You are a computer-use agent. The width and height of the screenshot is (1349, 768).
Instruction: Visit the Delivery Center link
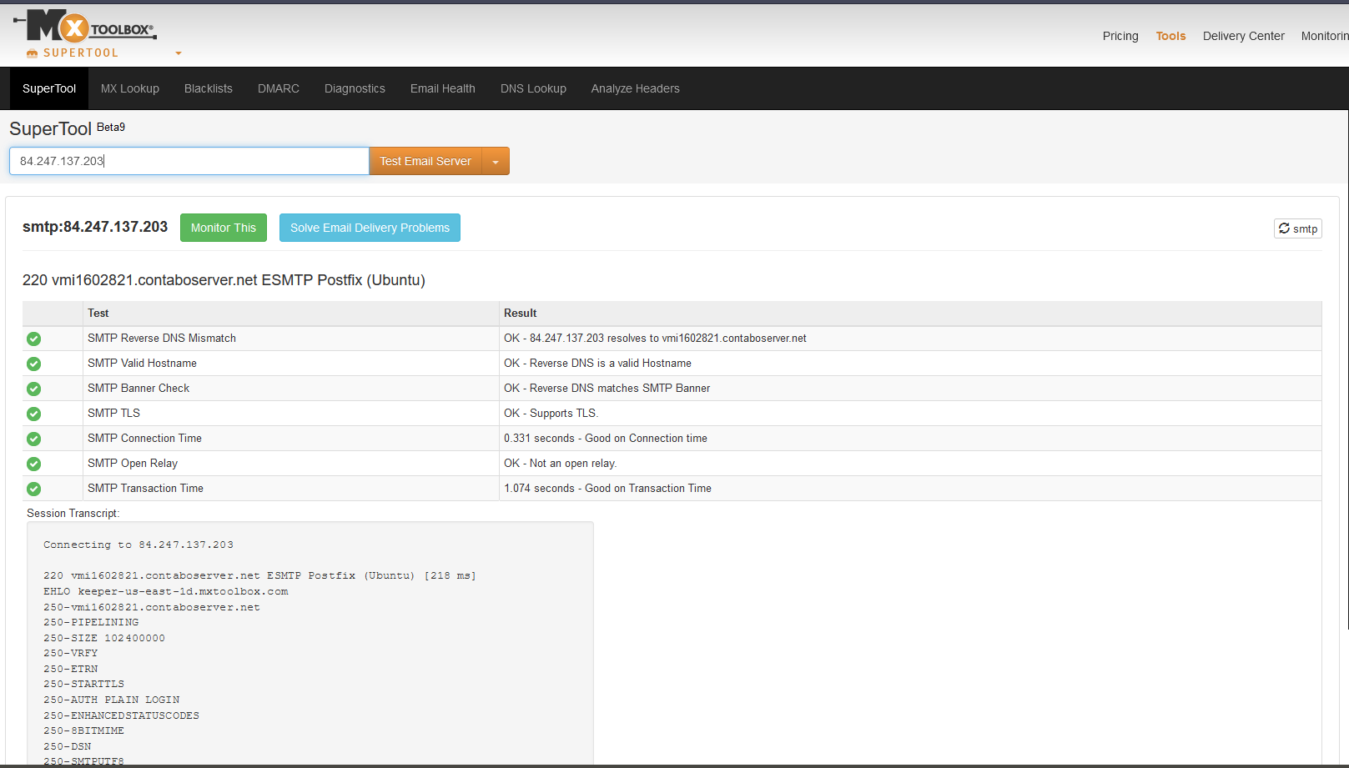coord(1244,36)
